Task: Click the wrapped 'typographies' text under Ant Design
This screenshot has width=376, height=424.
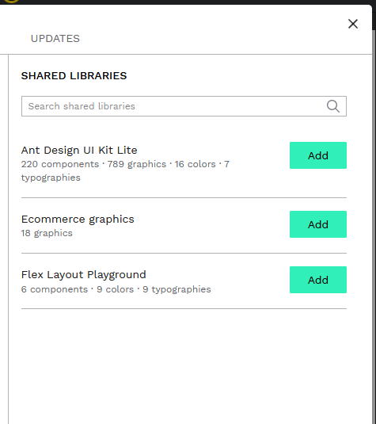Action: [x=51, y=178]
